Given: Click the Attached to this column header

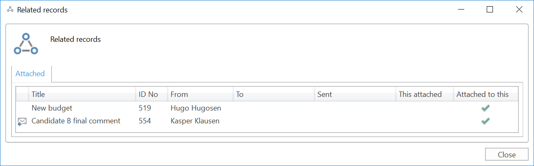Looking at the screenshot, I should (x=482, y=94).
